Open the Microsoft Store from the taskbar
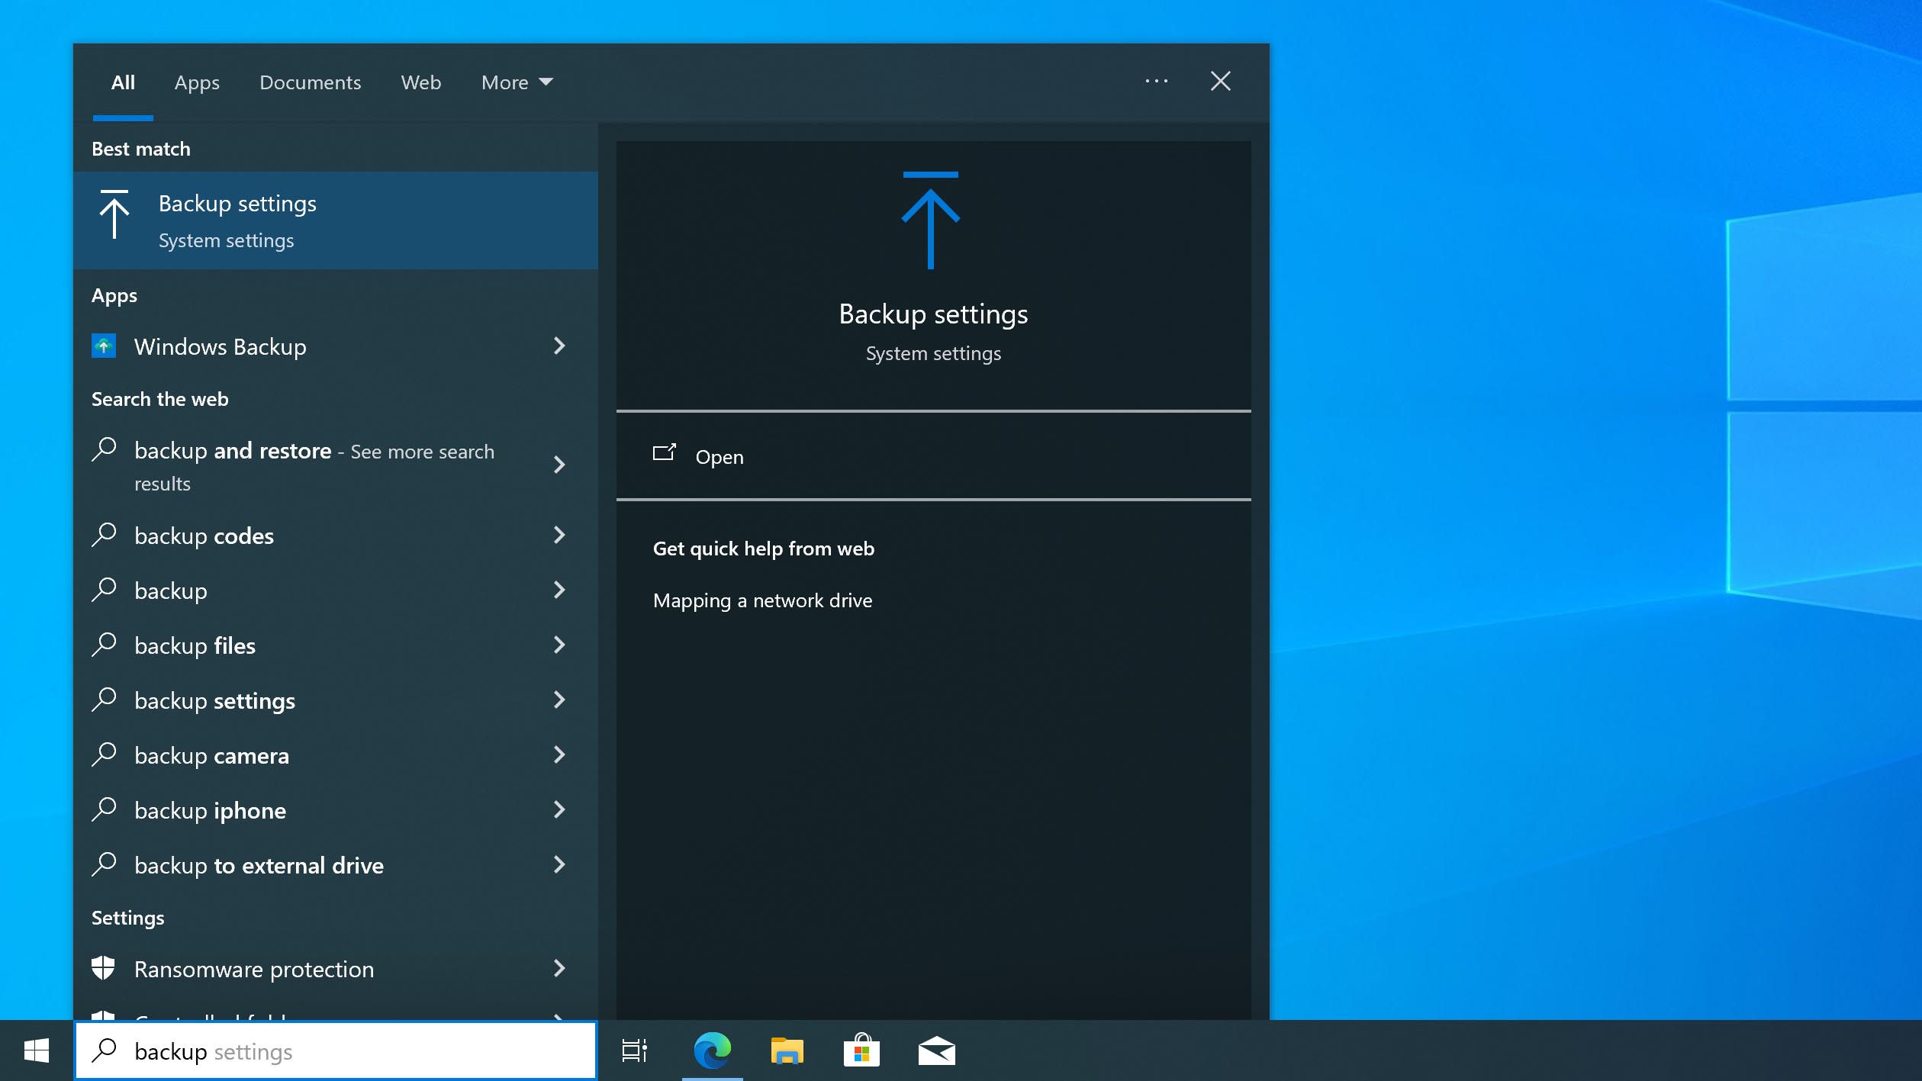The height and width of the screenshot is (1081, 1922). coord(862,1050)
